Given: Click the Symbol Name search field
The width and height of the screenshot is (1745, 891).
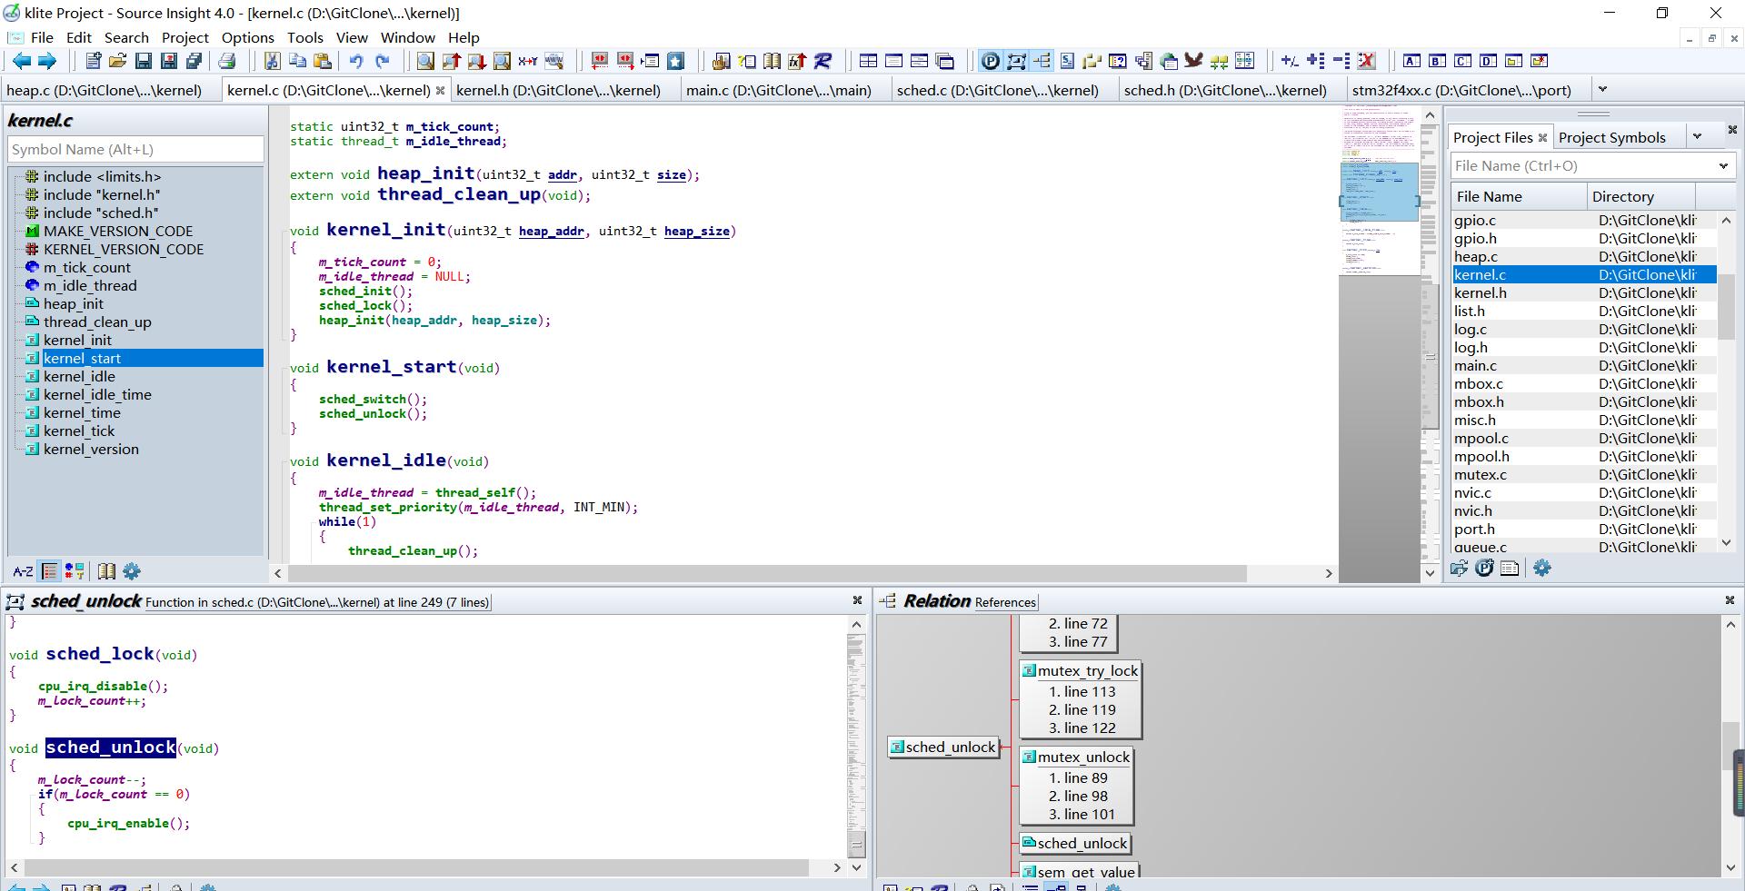Looking at the screenshot, I should [135, 149].
